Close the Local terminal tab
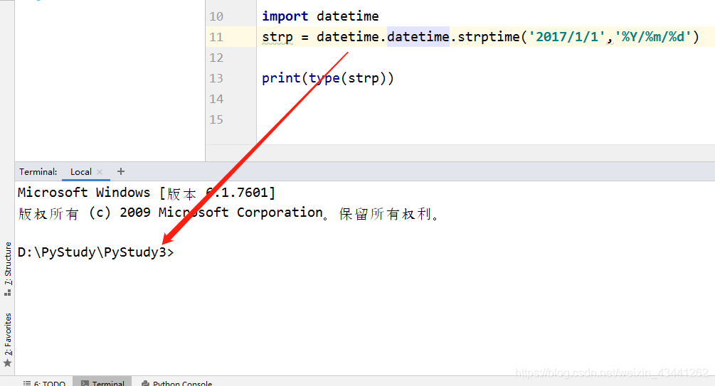This screenshot has width=715, height=386. point(100,172)
